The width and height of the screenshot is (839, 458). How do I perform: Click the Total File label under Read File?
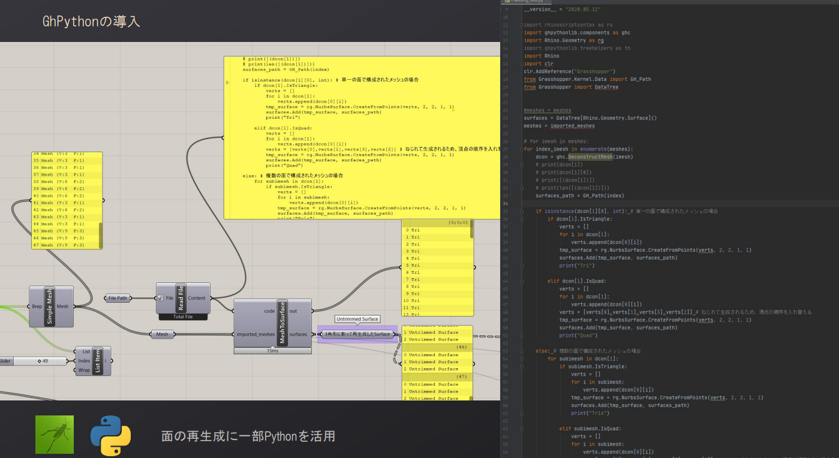183,317
